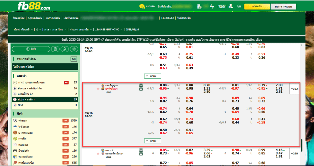Open the bet slip calculator icon in sidebar
Image resolution: width=314 pixels, height=166 pixels.
tap(55, 49)
